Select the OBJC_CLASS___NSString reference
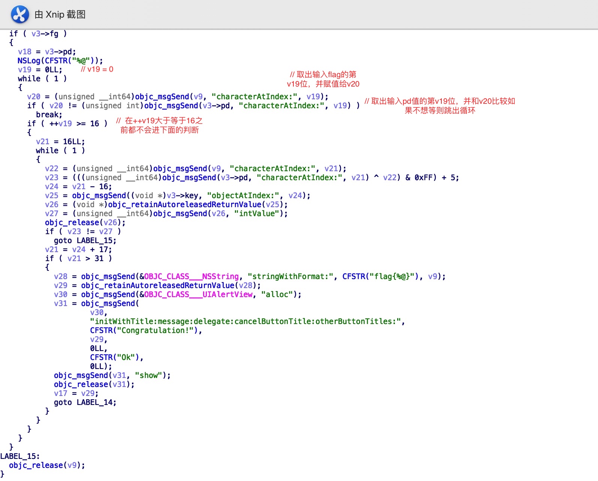This screenshot has height=481, width=598. 191,276
